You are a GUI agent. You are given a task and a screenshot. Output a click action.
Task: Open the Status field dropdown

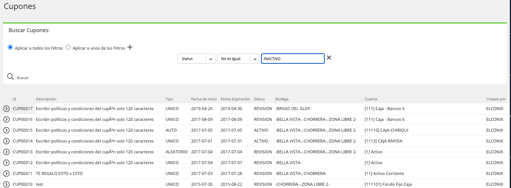pyautogui.click(x=197, y=59)
